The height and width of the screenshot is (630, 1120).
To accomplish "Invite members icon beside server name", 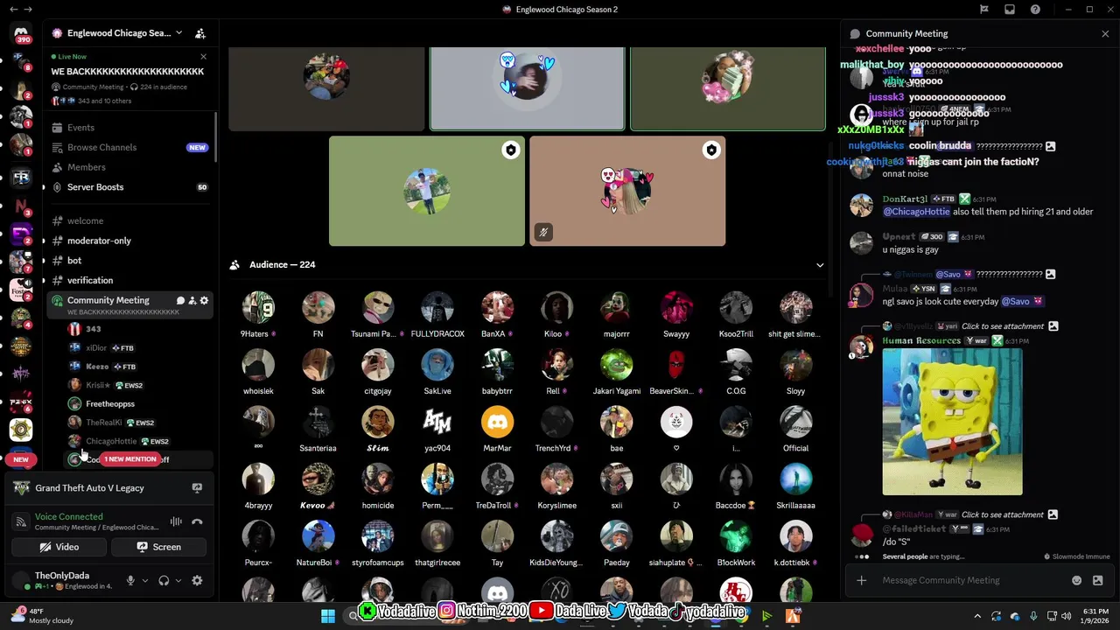I will (x=200, y=33).
